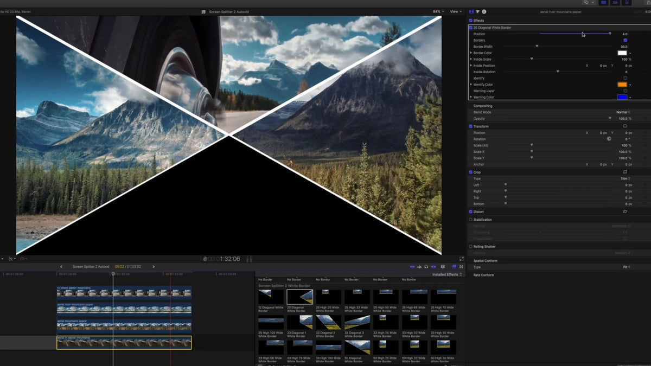This screenshot has height=366, width=651.
Task: Open Border.Color swatch dropdown arrow
Action: click(x=630, y=53)
